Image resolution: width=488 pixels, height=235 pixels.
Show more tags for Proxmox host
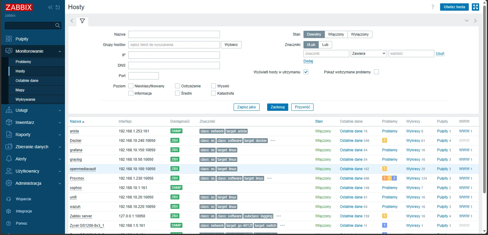[270, 178]
